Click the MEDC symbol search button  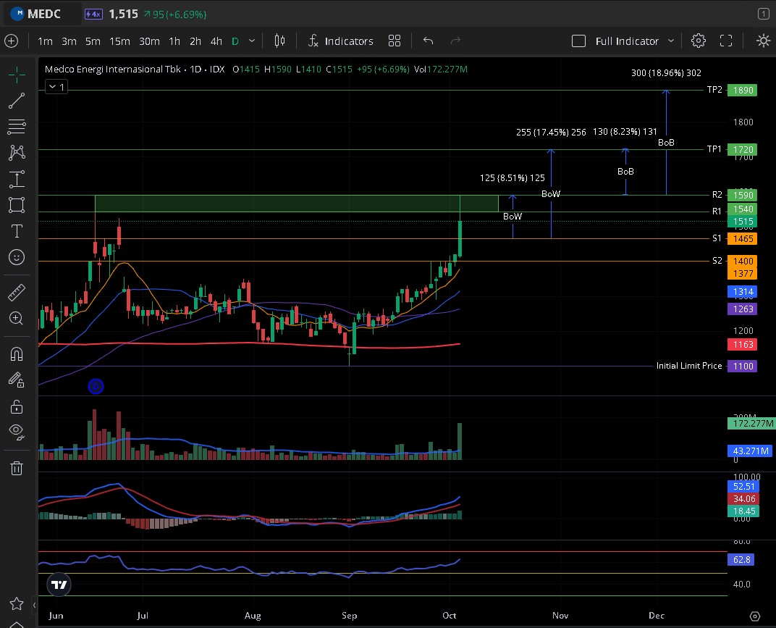pyautogui.click(x=45, y=14)
